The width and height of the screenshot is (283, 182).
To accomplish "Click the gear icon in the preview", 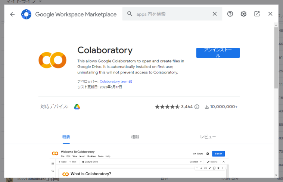I will (x=208, y=154).
